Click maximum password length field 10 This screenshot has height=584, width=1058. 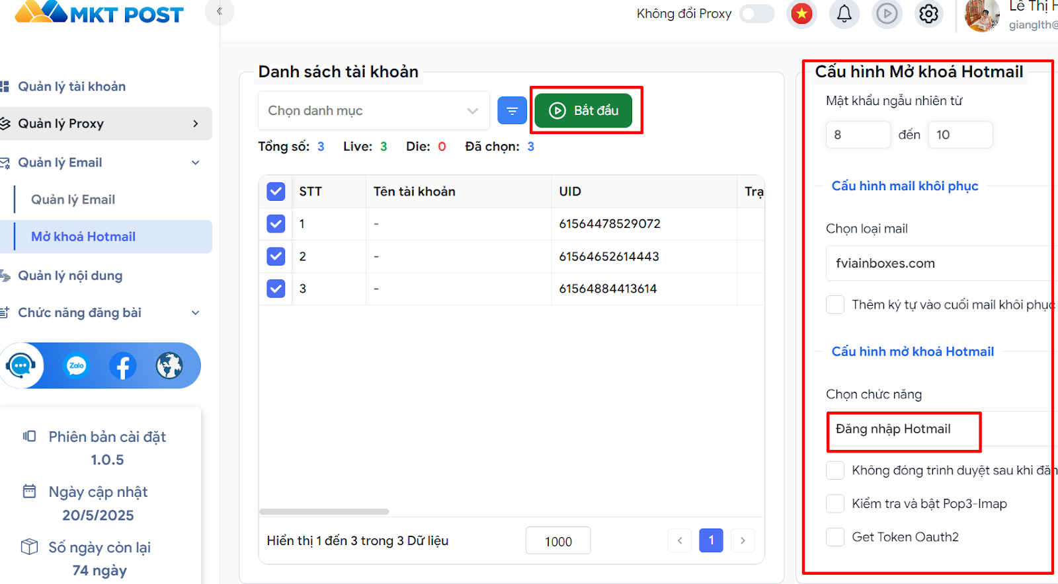(x=960, y=135)
